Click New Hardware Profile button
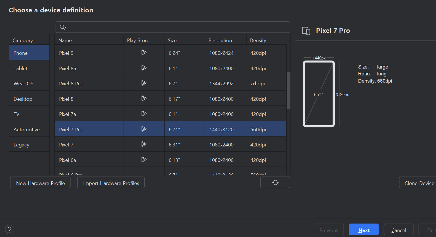 point(40,183)
